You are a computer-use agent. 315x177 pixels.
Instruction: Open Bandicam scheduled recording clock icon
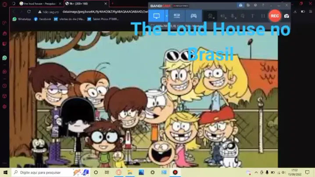(255, 5)
